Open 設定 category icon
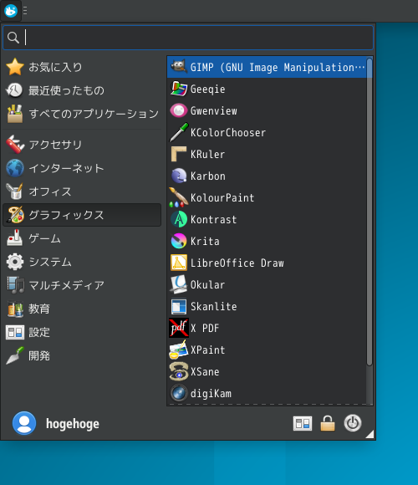The width and height of the screenshot is (418, 485). click(x=15, y=332)
